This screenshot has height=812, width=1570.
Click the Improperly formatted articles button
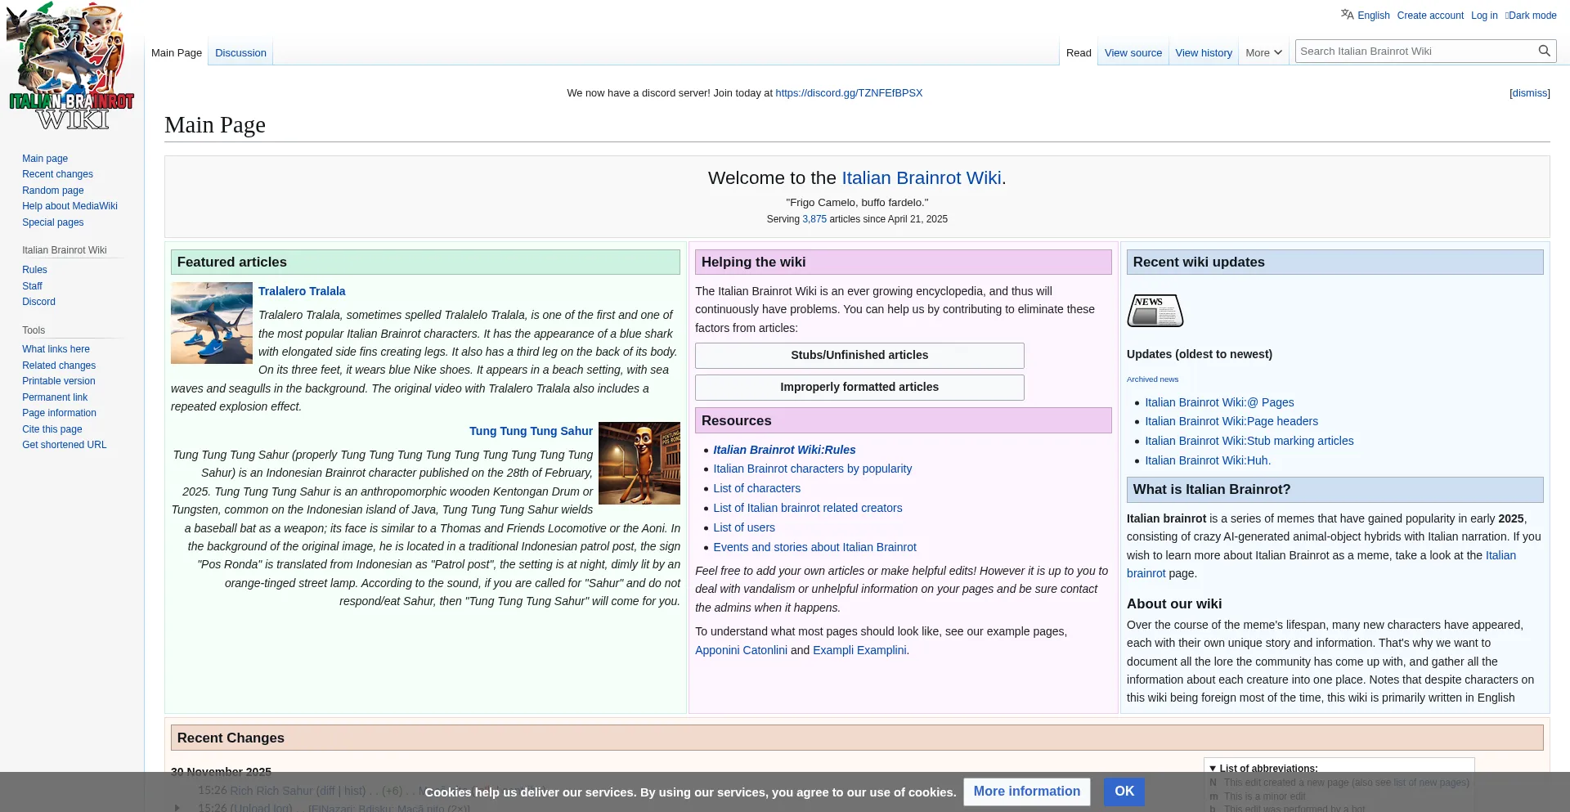tap(859, 388)
